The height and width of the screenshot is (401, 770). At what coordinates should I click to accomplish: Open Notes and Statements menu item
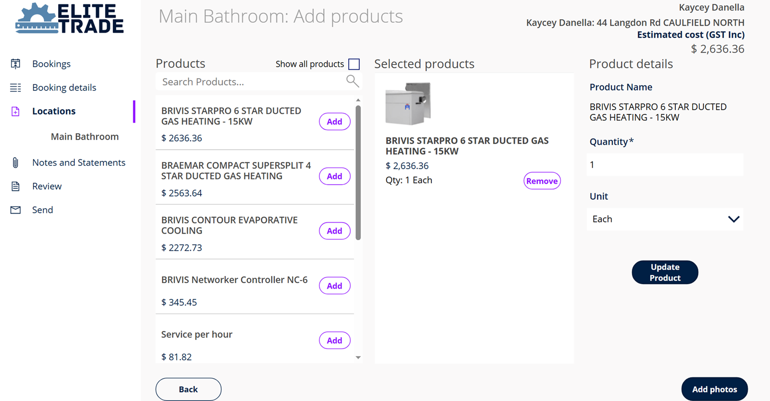click(79, 162)
